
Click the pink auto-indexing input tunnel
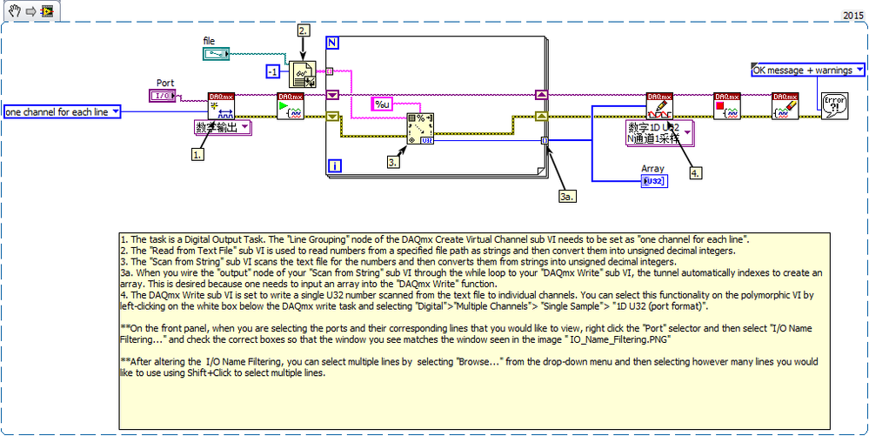click(329, 71)
